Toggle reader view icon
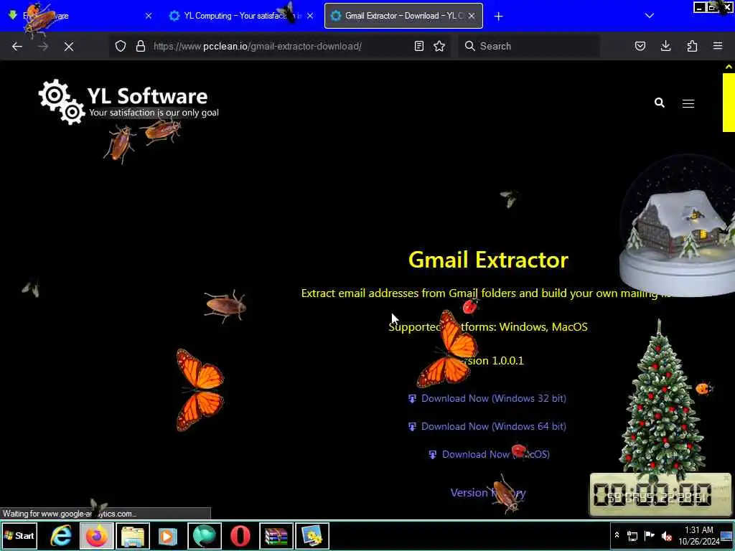 coord(419,46)
